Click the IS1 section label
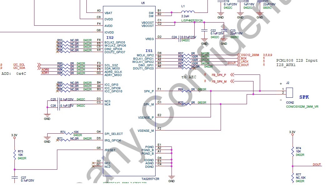The width and height of the screenshot is (333, 185). [x=149, y=51]
